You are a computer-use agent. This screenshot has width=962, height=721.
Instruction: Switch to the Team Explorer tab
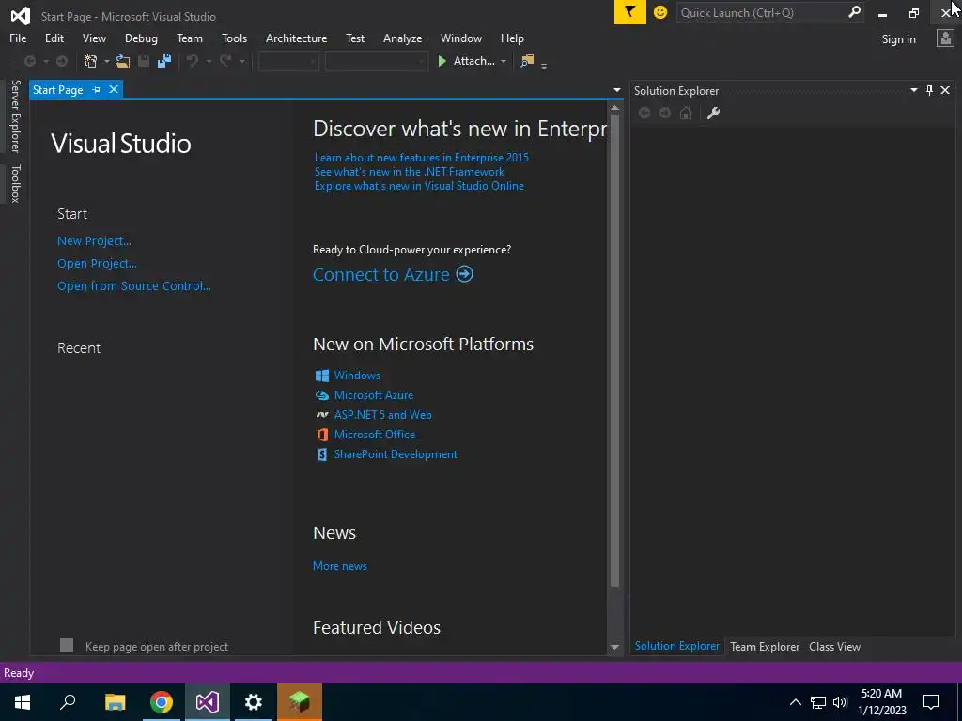[765, 646]
